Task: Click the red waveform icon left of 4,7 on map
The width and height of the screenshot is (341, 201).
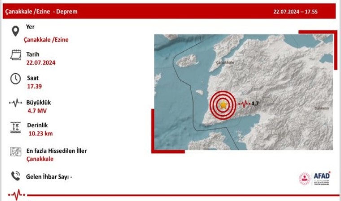Action: [244, 104]
